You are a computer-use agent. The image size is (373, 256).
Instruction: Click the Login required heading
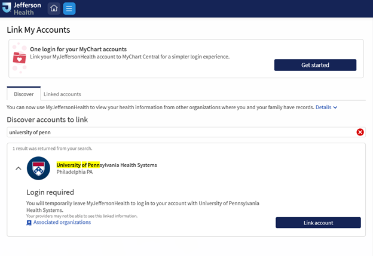(x=50, y=192)
